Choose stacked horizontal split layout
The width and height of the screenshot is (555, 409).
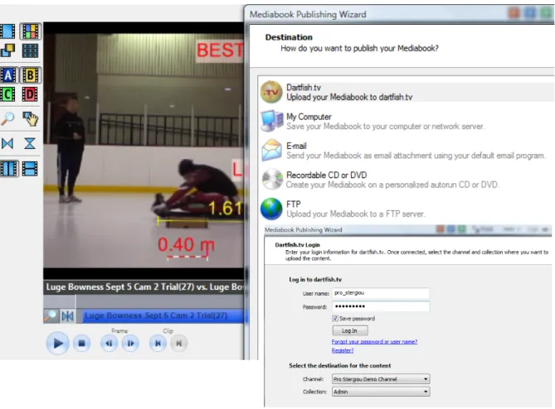point(30,168)
